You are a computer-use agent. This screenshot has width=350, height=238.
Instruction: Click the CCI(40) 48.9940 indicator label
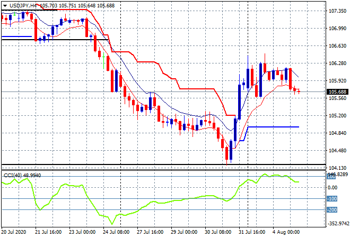tap(22, 176)
